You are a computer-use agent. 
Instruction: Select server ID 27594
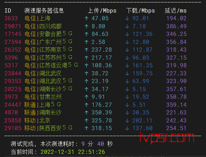tap(13, 42)
